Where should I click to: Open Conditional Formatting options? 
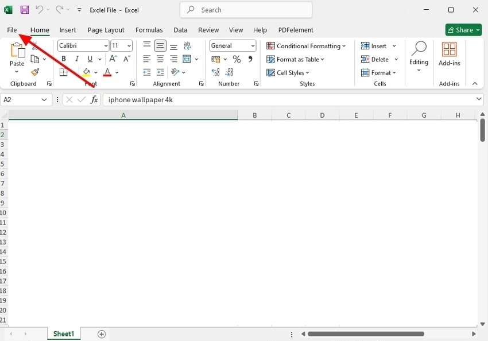(x=306, y=45)
